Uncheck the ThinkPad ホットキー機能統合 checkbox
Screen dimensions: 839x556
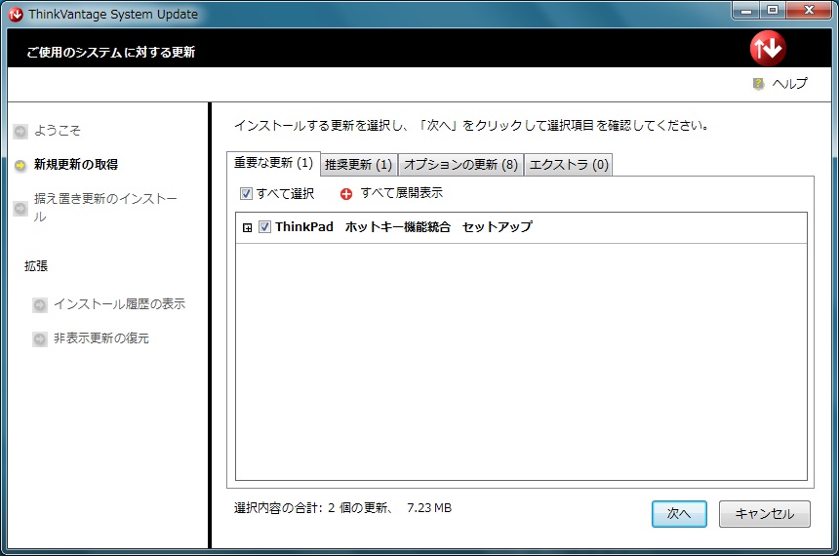point(264,227)
